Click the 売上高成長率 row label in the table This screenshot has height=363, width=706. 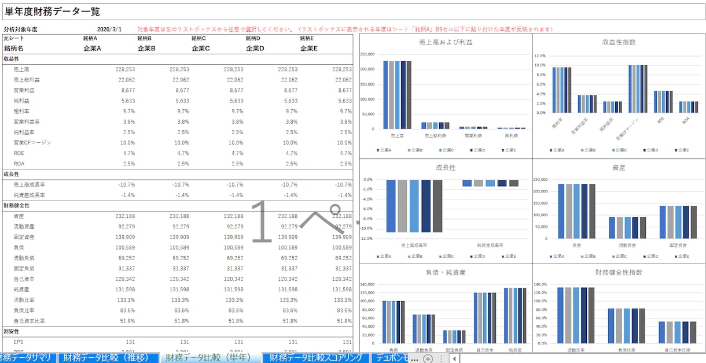click(x=30, y=185)
